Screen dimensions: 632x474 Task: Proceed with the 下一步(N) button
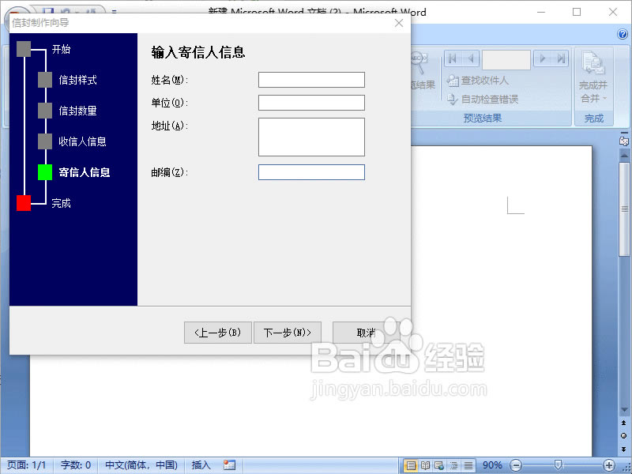click(x=288, y=333)
